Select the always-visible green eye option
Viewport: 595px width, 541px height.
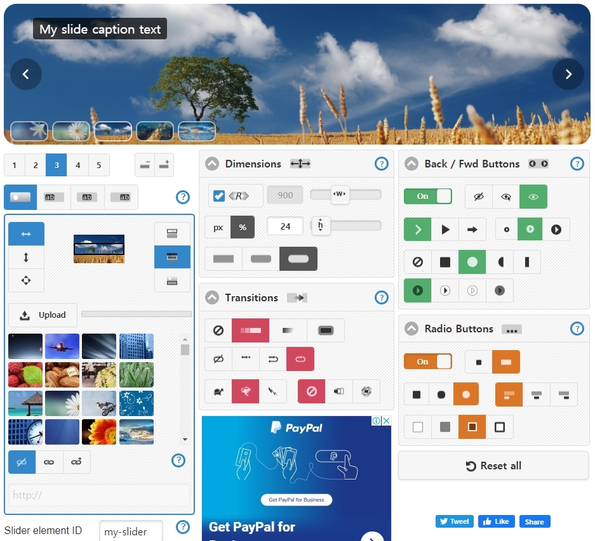tap(533, 197)
